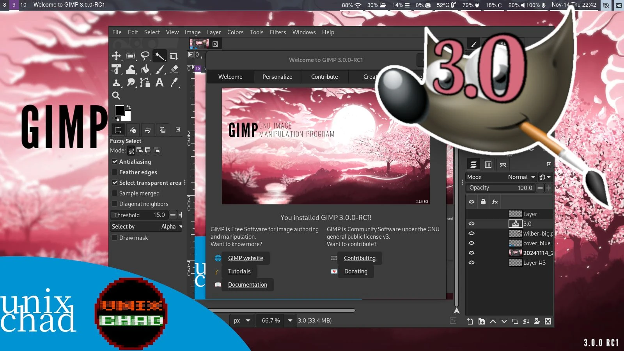Screen dimensions: 624x351
Task: Select the Eraser tool
Action: 174,69
